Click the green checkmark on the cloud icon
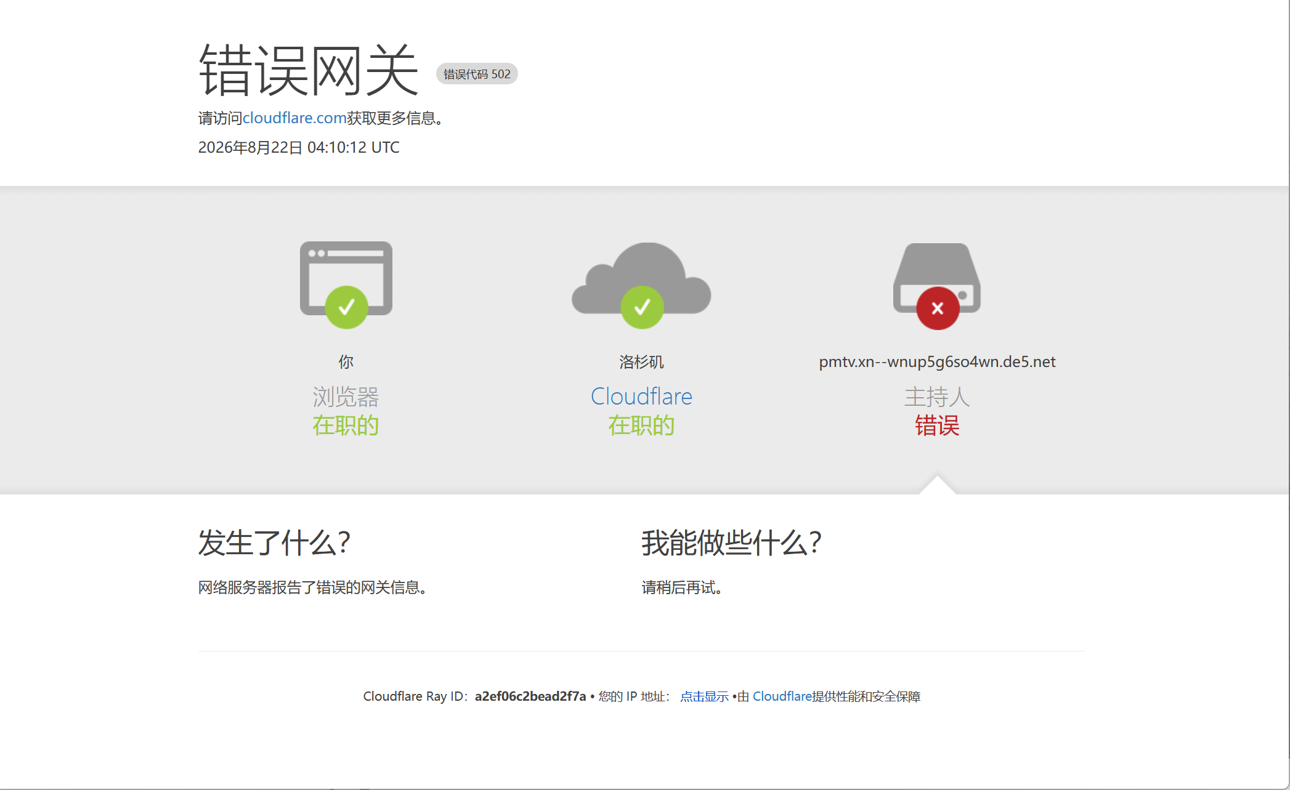 [x=643, y=307]
